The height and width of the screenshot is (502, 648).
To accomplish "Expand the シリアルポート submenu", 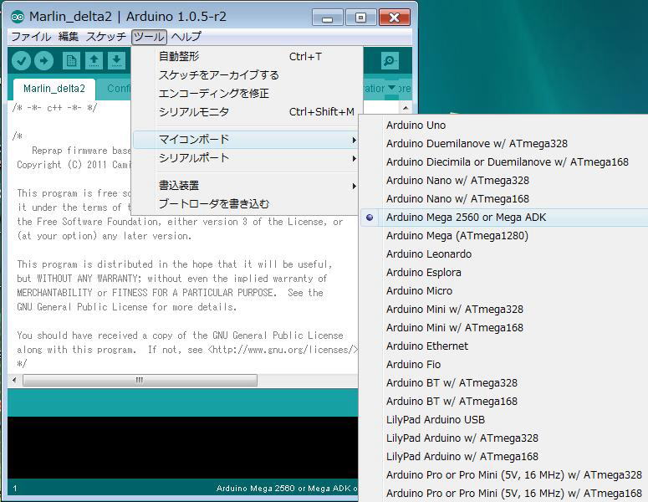I will pos(246,158).
